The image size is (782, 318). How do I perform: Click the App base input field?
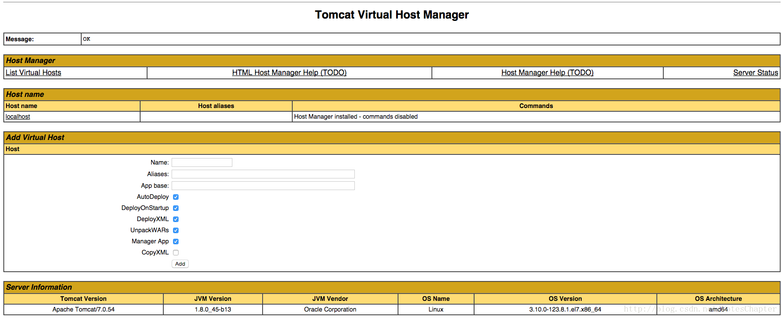pos(263,185)
